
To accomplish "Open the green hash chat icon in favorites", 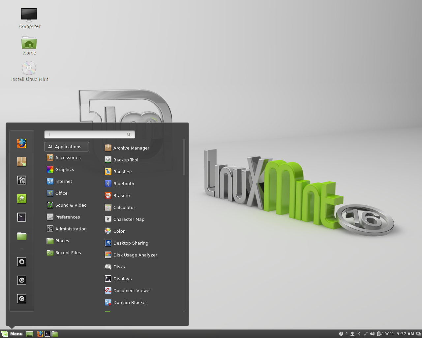I will 22,198.
